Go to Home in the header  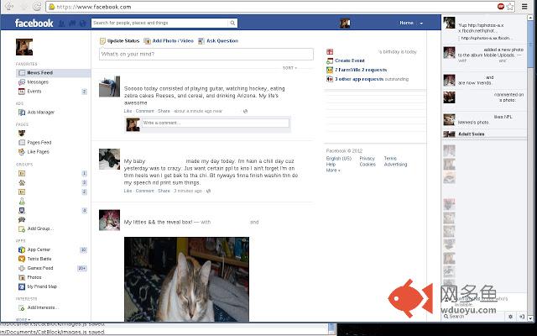click(406, 23)
